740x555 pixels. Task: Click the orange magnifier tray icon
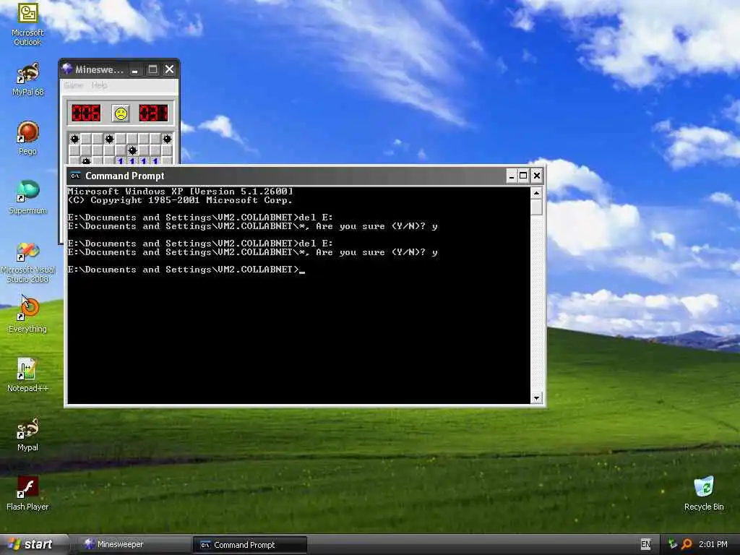[687, 544]
